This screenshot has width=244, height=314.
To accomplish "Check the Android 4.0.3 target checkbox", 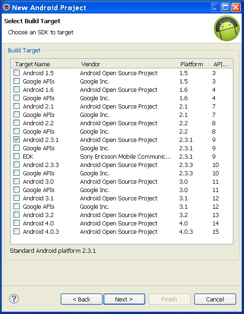I will [x=16, y=231].
